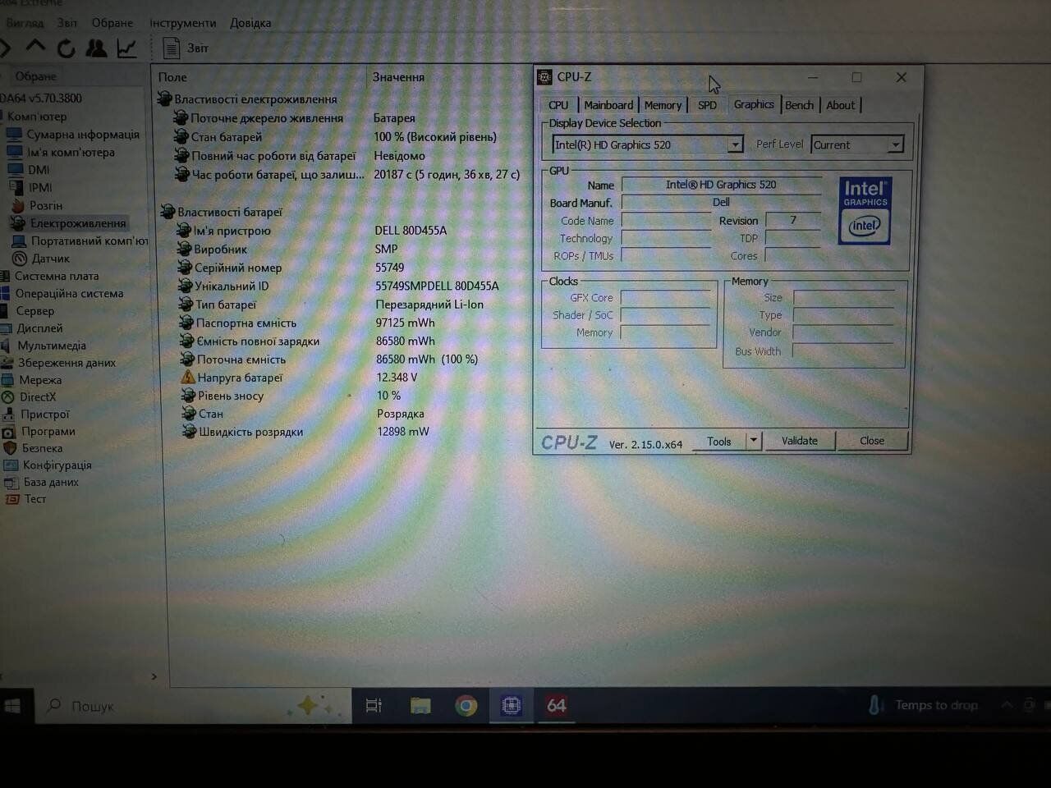The image size is (1051, 788).
Task: Click the users icon in AIDA64 toolbar
Action: click(x=96, y=48)
